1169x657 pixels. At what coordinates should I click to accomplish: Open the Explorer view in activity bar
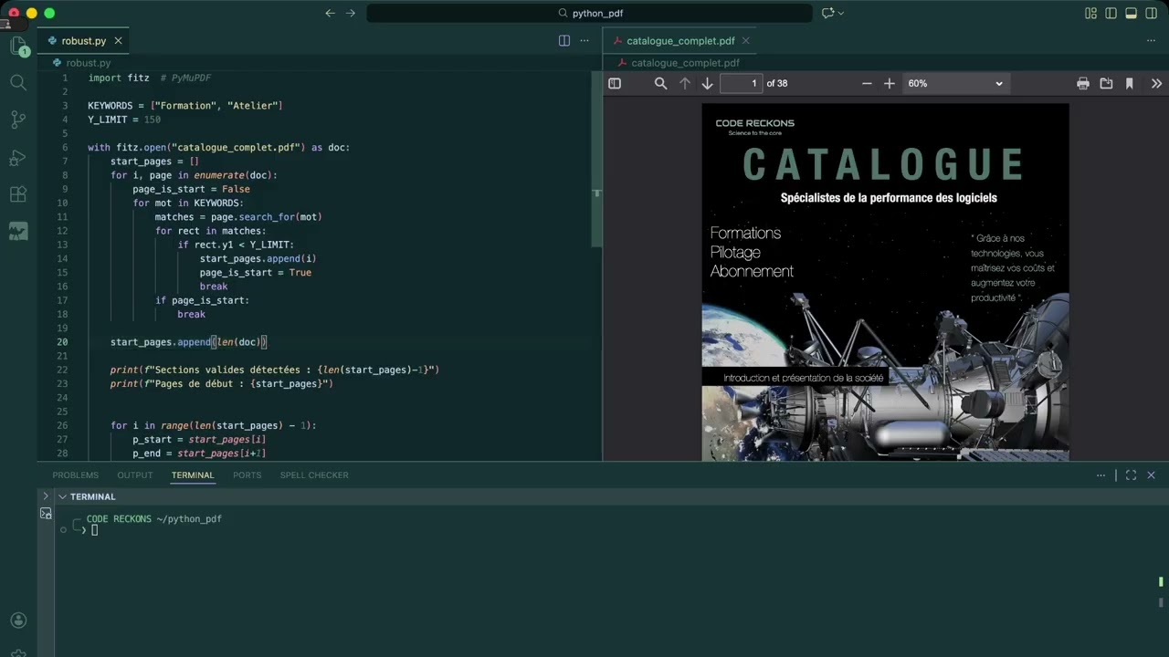pyautogui.click(x=17, y=47)
